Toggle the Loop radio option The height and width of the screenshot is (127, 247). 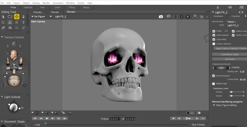tap(32, 125)
